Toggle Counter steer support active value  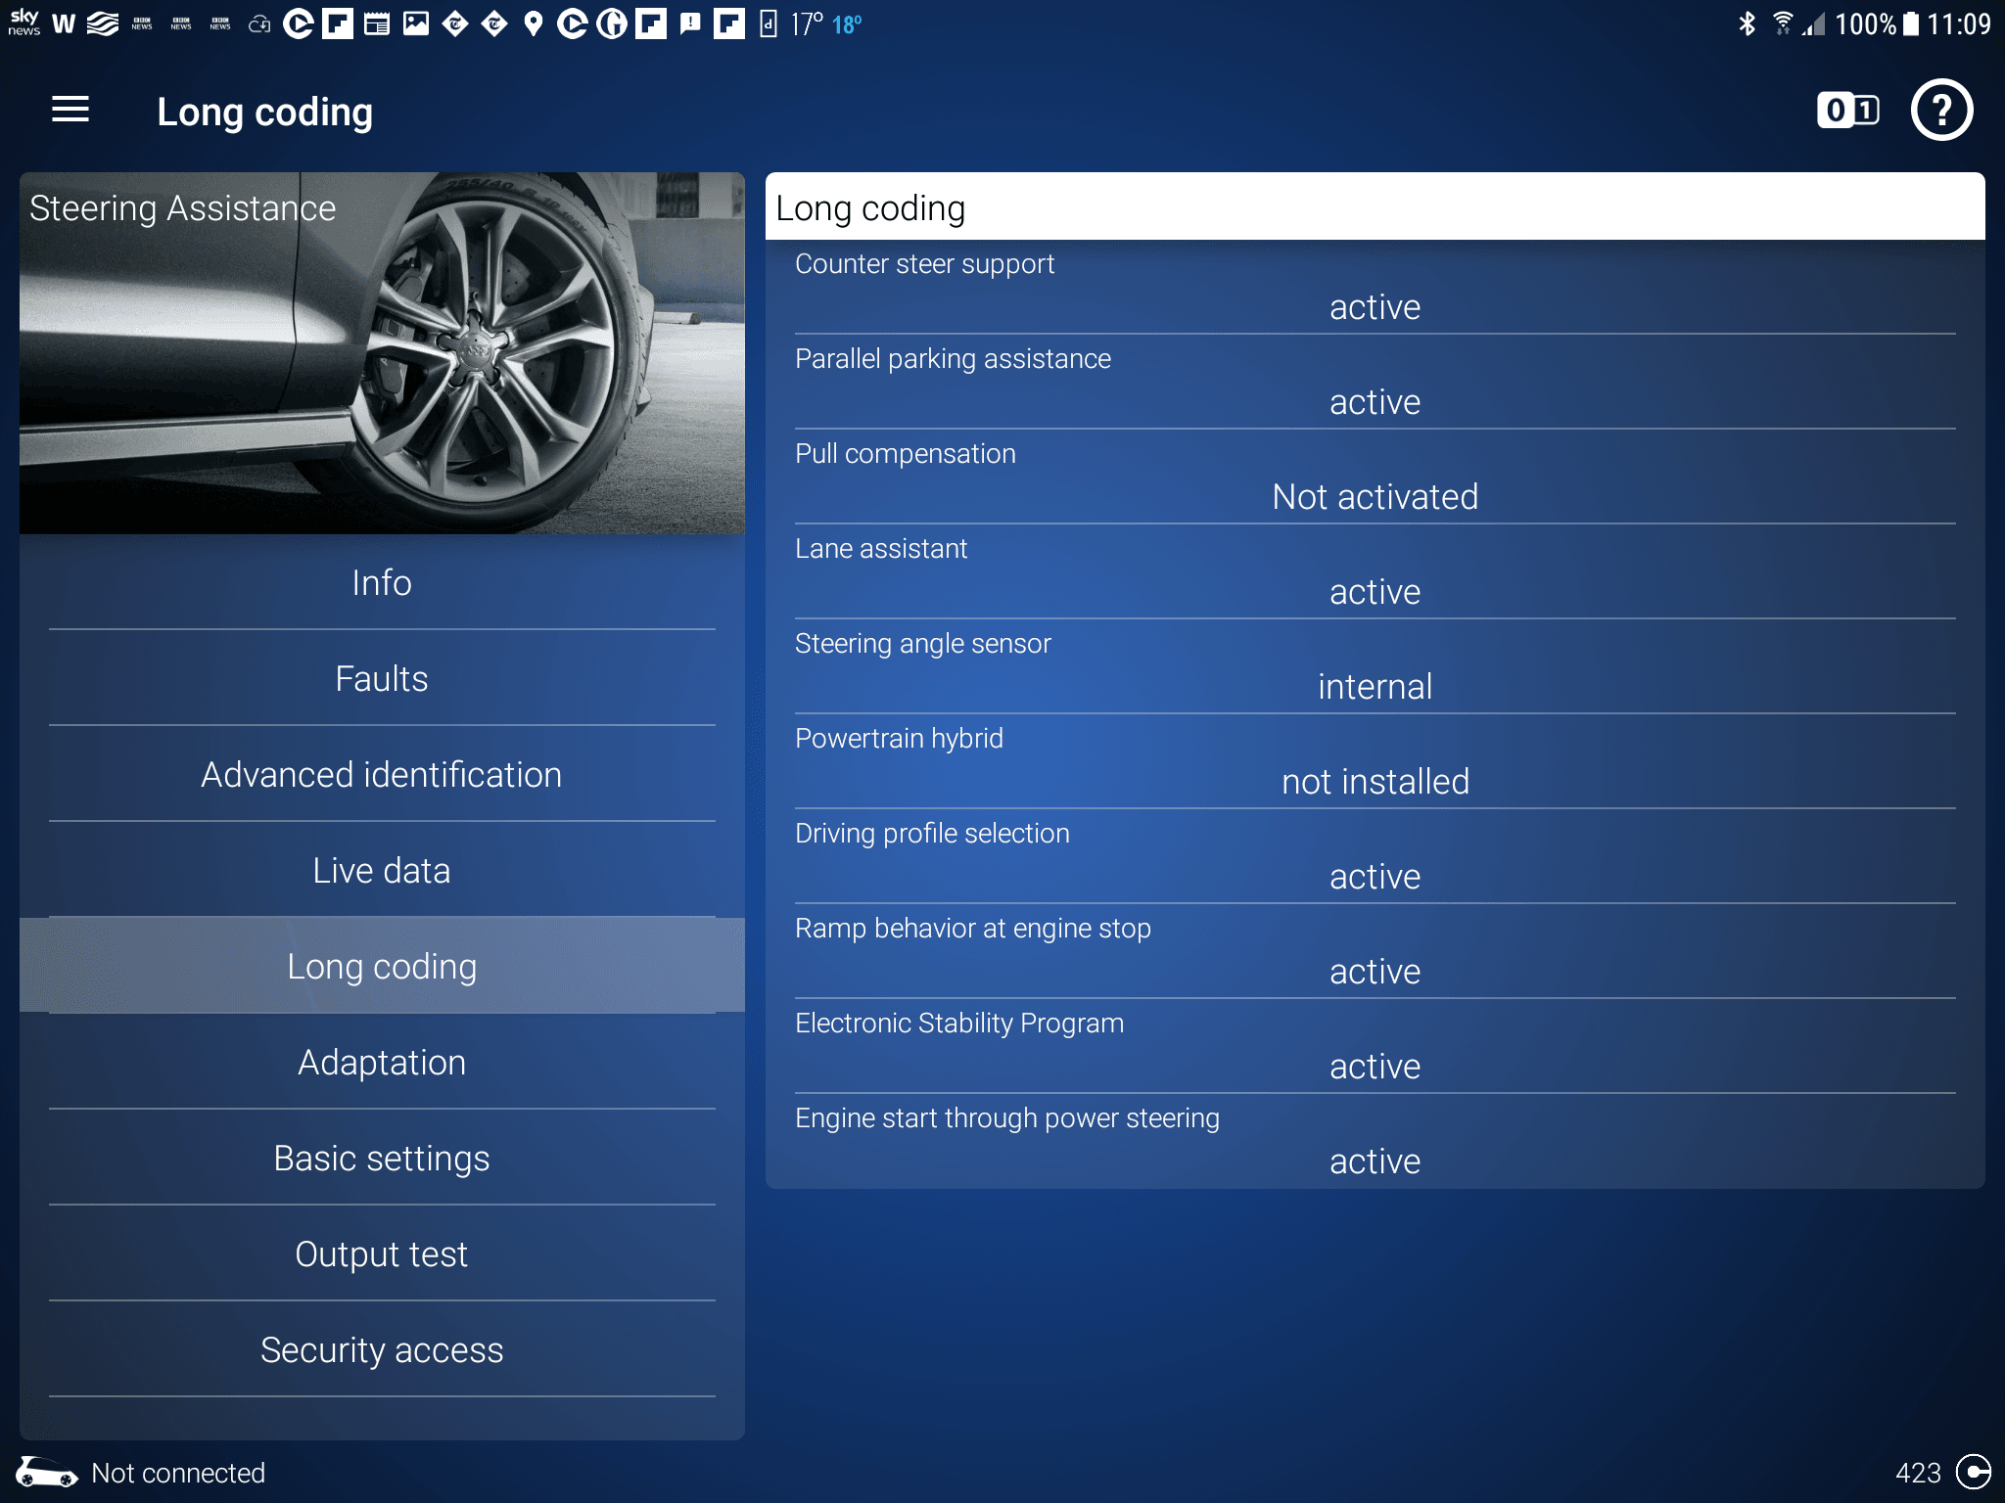click(x=1374, y=307)
